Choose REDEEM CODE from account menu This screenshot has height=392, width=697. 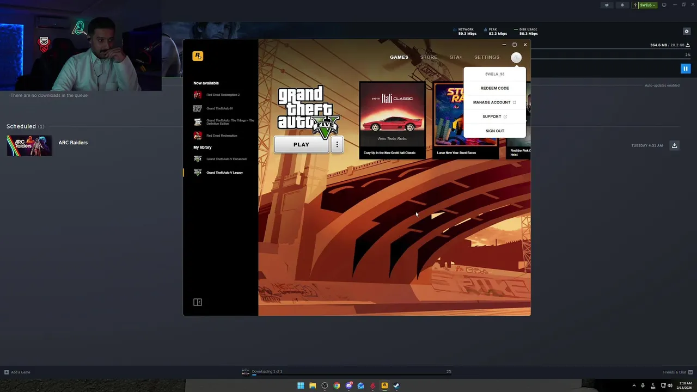click(x=495, y=88)
